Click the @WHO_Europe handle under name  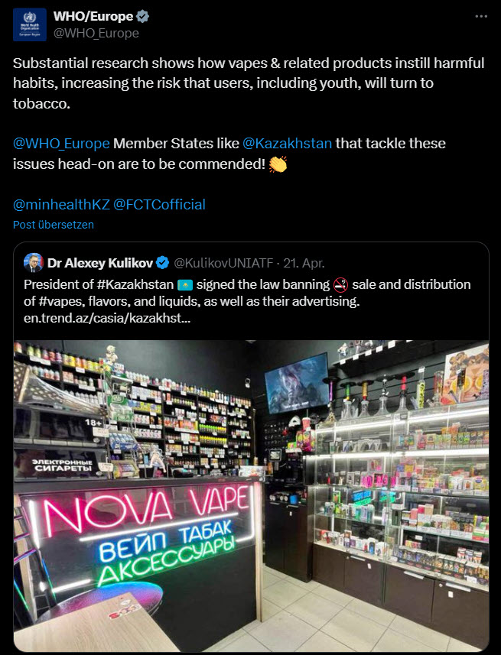[x=96, y=33]
